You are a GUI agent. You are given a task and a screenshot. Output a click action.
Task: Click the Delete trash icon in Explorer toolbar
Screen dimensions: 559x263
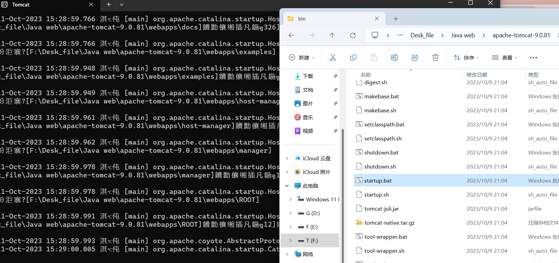435,58
